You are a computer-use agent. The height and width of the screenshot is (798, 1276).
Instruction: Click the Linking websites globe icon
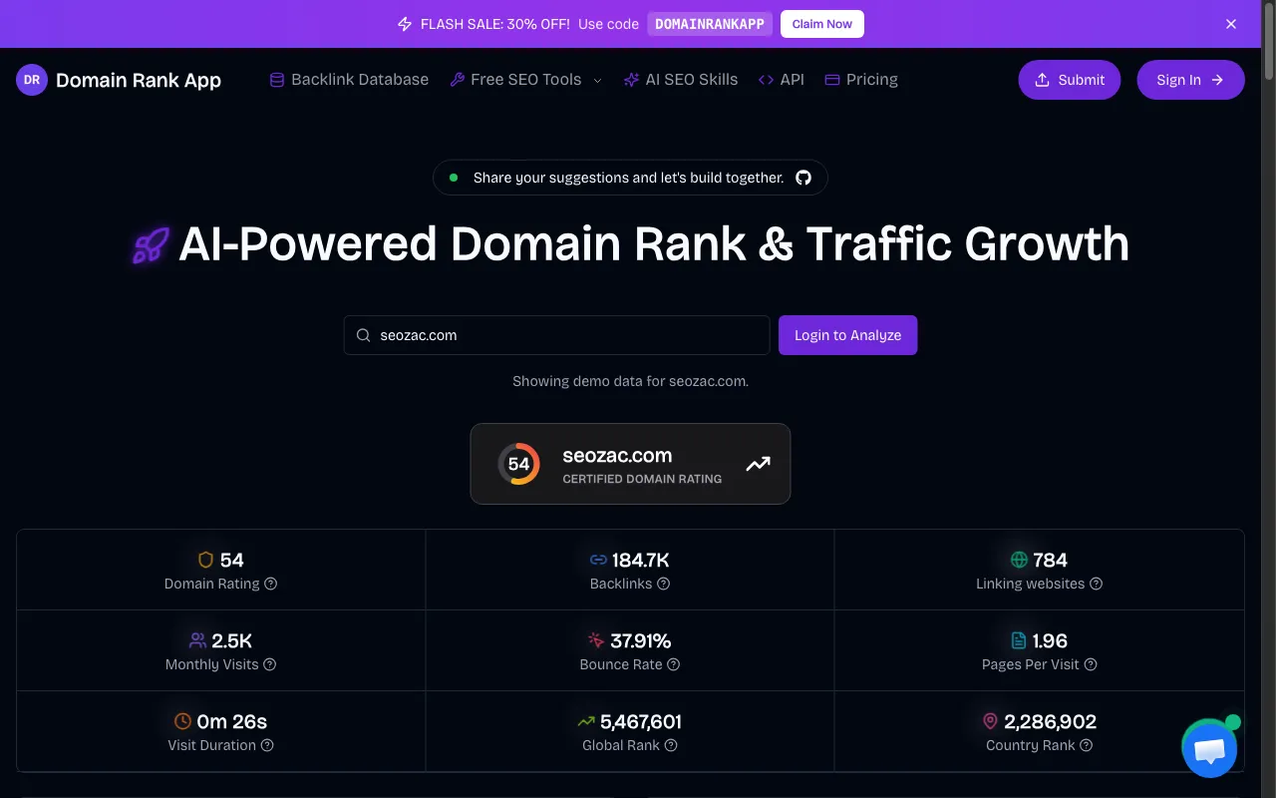point(1019,560)
